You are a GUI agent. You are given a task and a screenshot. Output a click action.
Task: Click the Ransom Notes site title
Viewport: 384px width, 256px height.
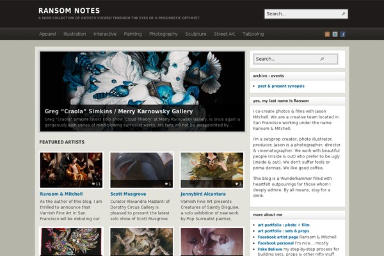[x=69, y=11]
